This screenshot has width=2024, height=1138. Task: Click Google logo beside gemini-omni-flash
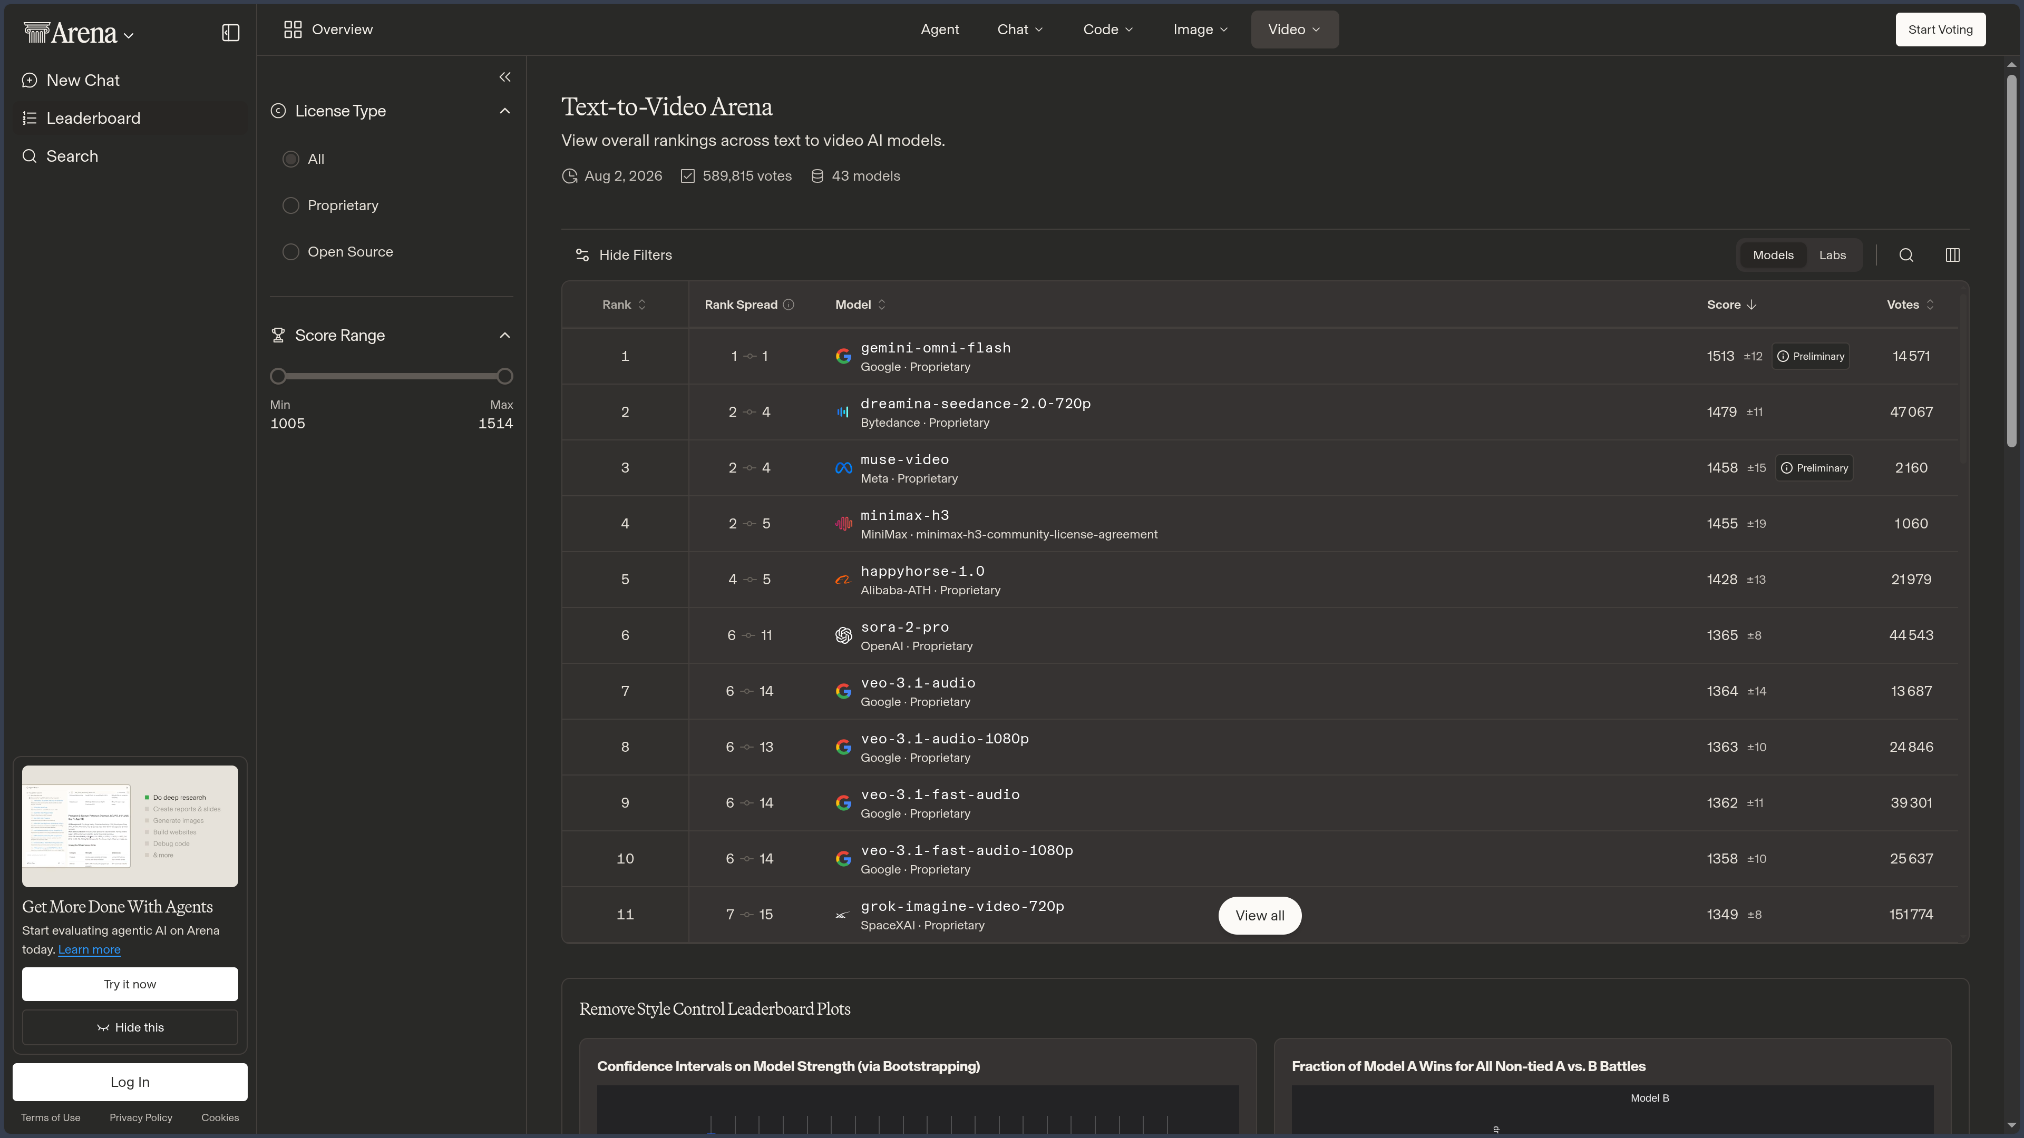[x=843, y=356]
